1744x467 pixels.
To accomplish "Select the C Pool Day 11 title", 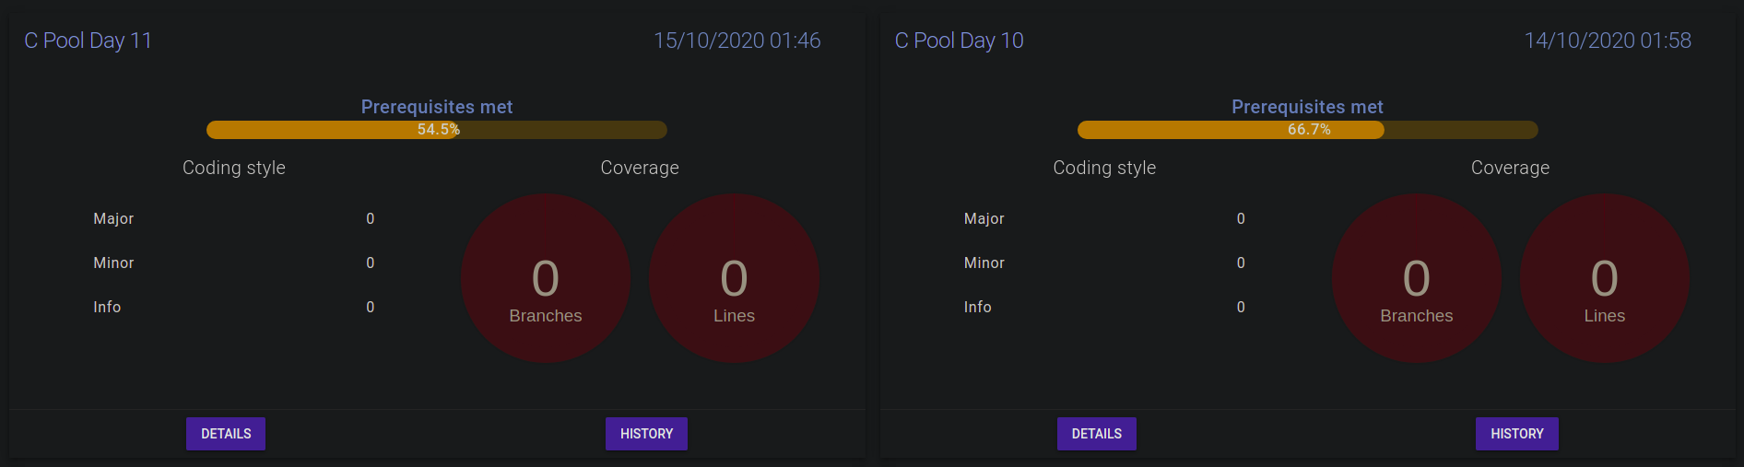I will point(88,41).
